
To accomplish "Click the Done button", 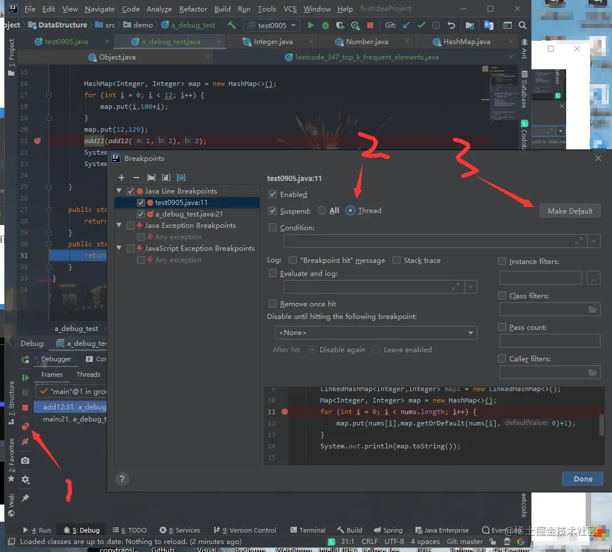I will tap(583, 479).
